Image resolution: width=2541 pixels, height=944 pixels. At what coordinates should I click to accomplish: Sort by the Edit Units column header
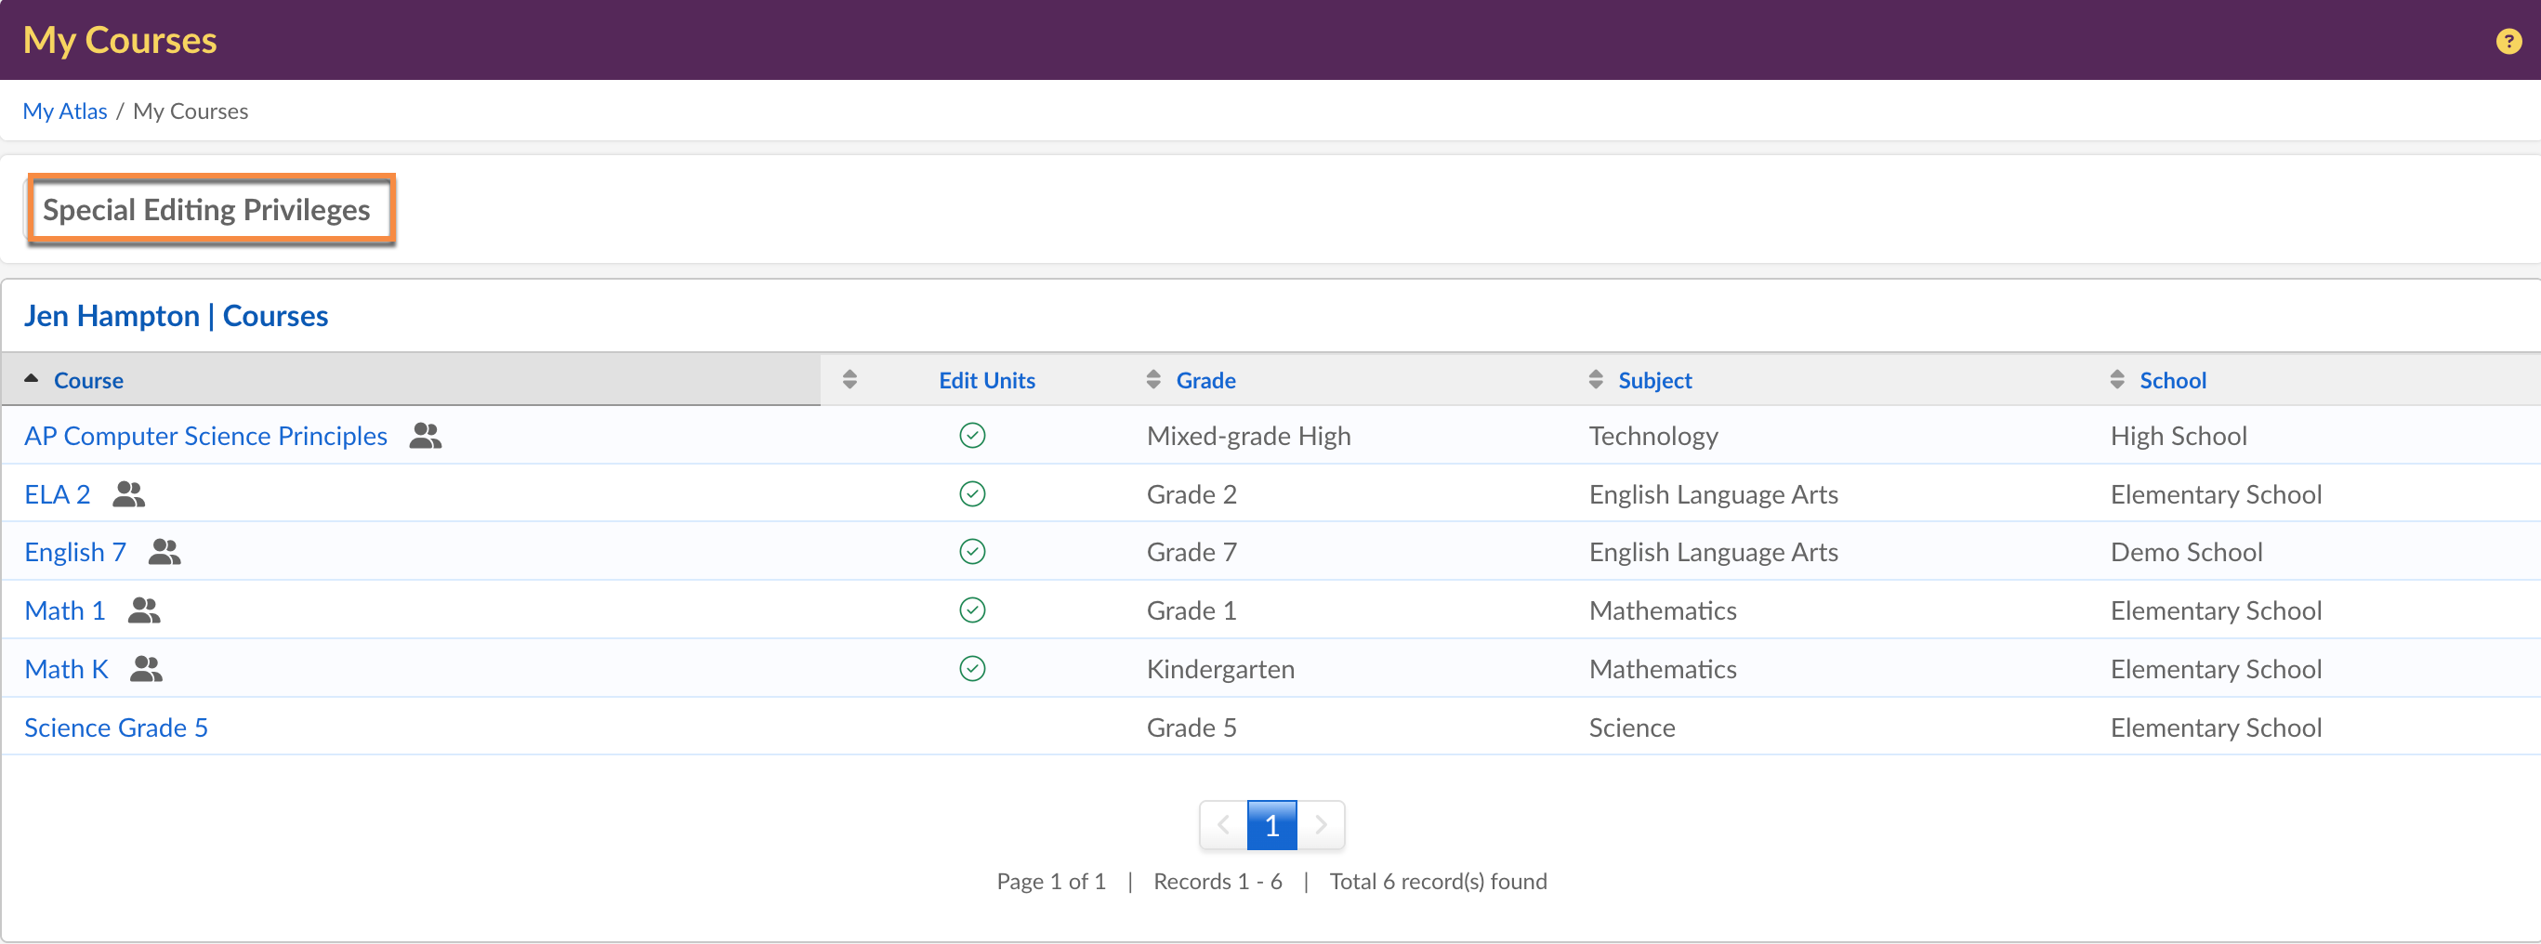tap(985, 381)
